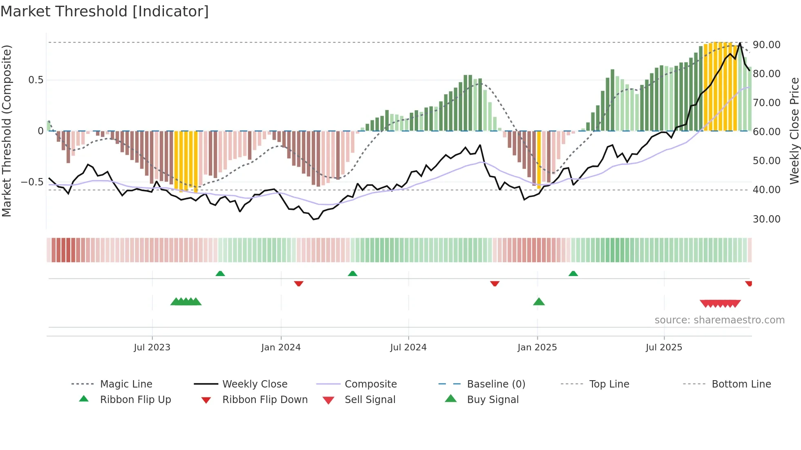Click the Ribbon Flip Up legend triangle
The height and width of the screenshot is (450, 801).
(x=84, y=399)
